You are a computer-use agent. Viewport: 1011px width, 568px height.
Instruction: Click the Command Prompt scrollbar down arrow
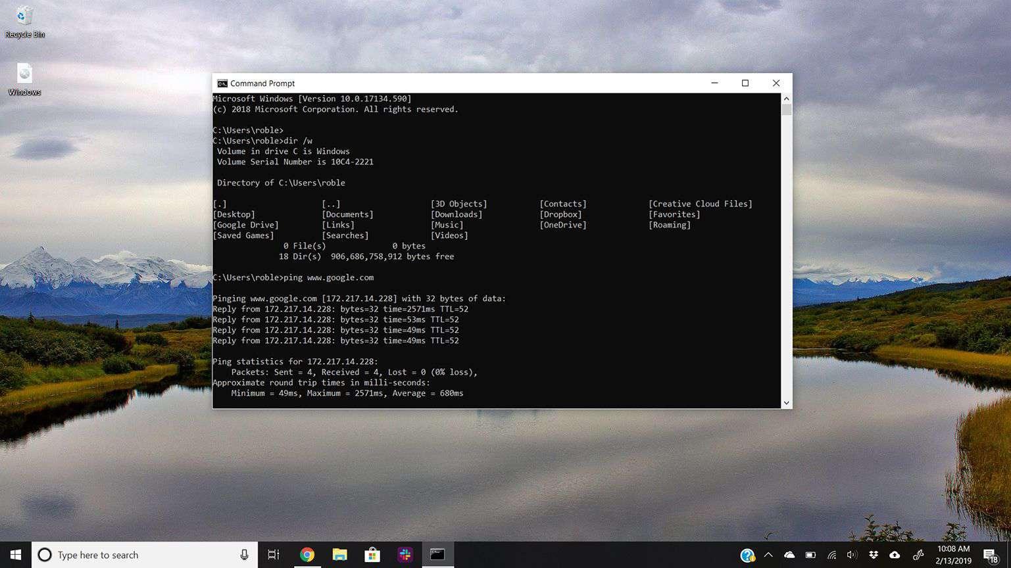786,402
